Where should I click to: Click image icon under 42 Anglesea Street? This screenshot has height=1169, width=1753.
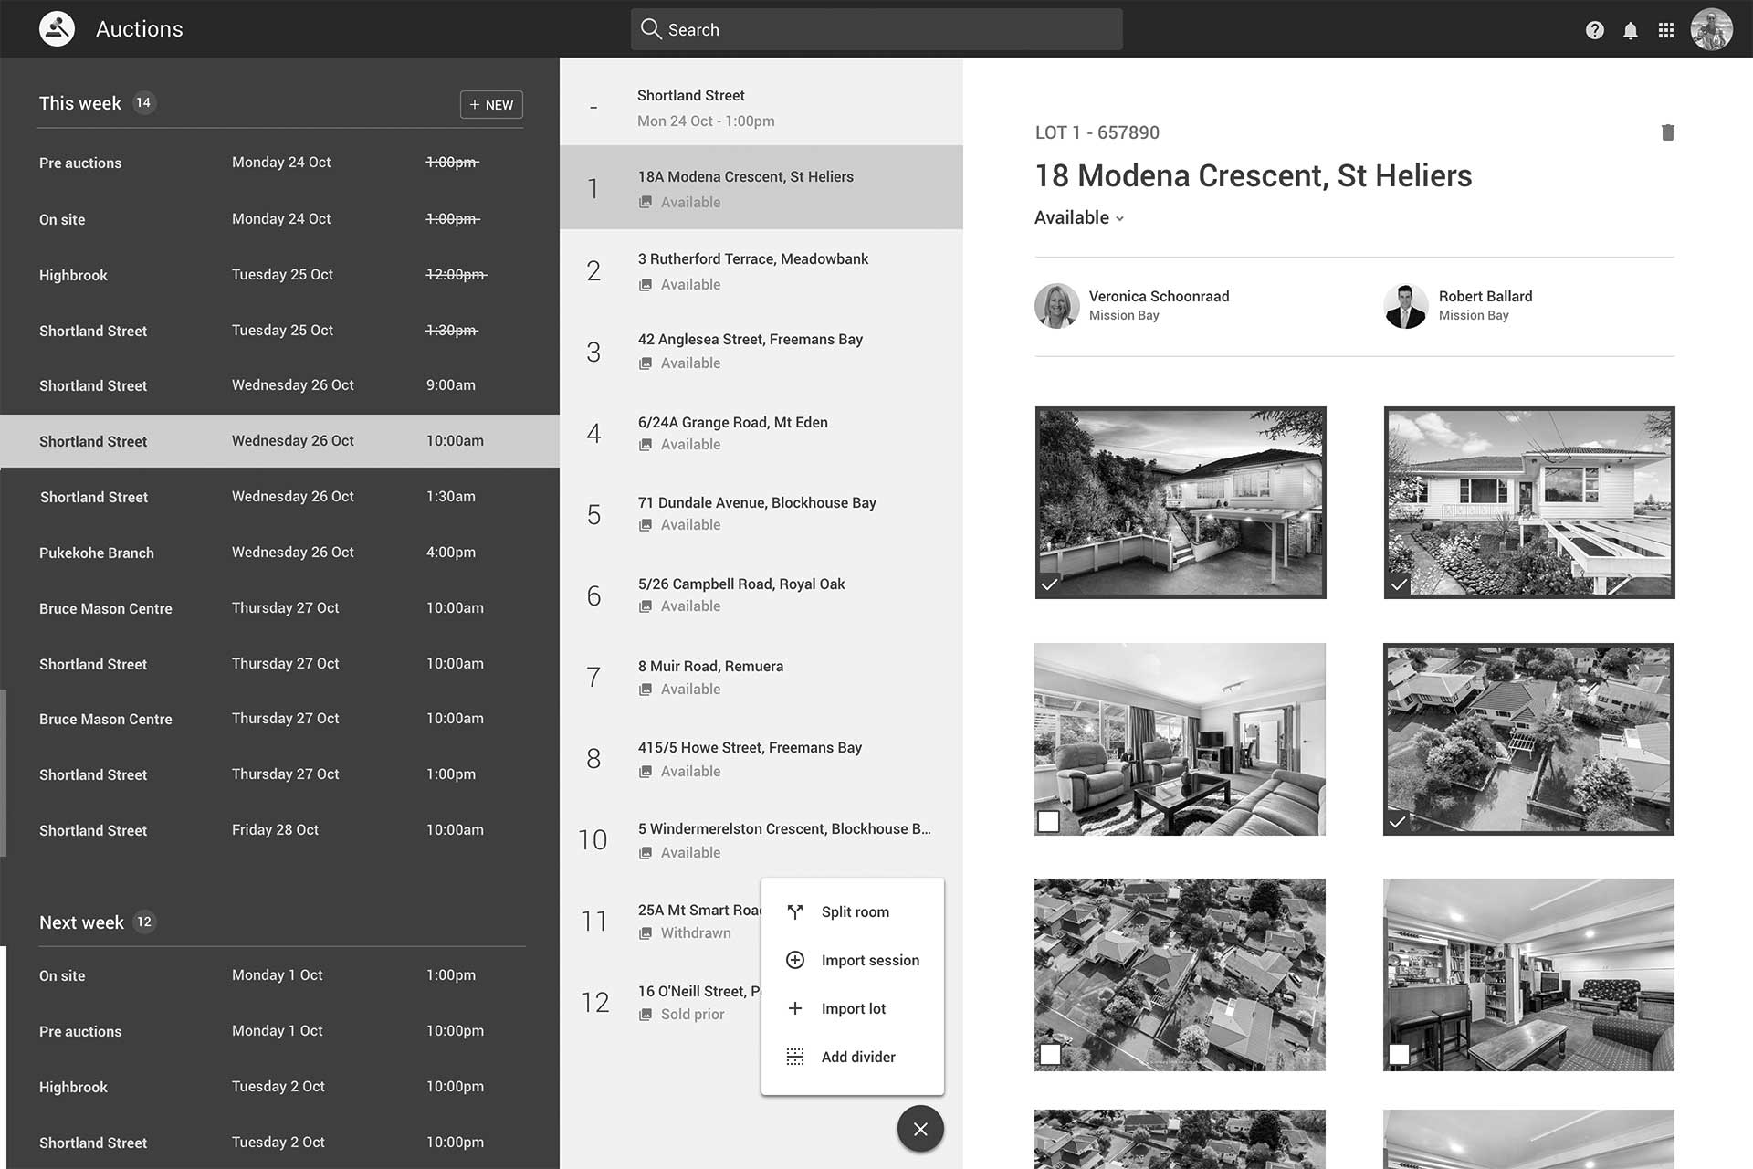646,363
